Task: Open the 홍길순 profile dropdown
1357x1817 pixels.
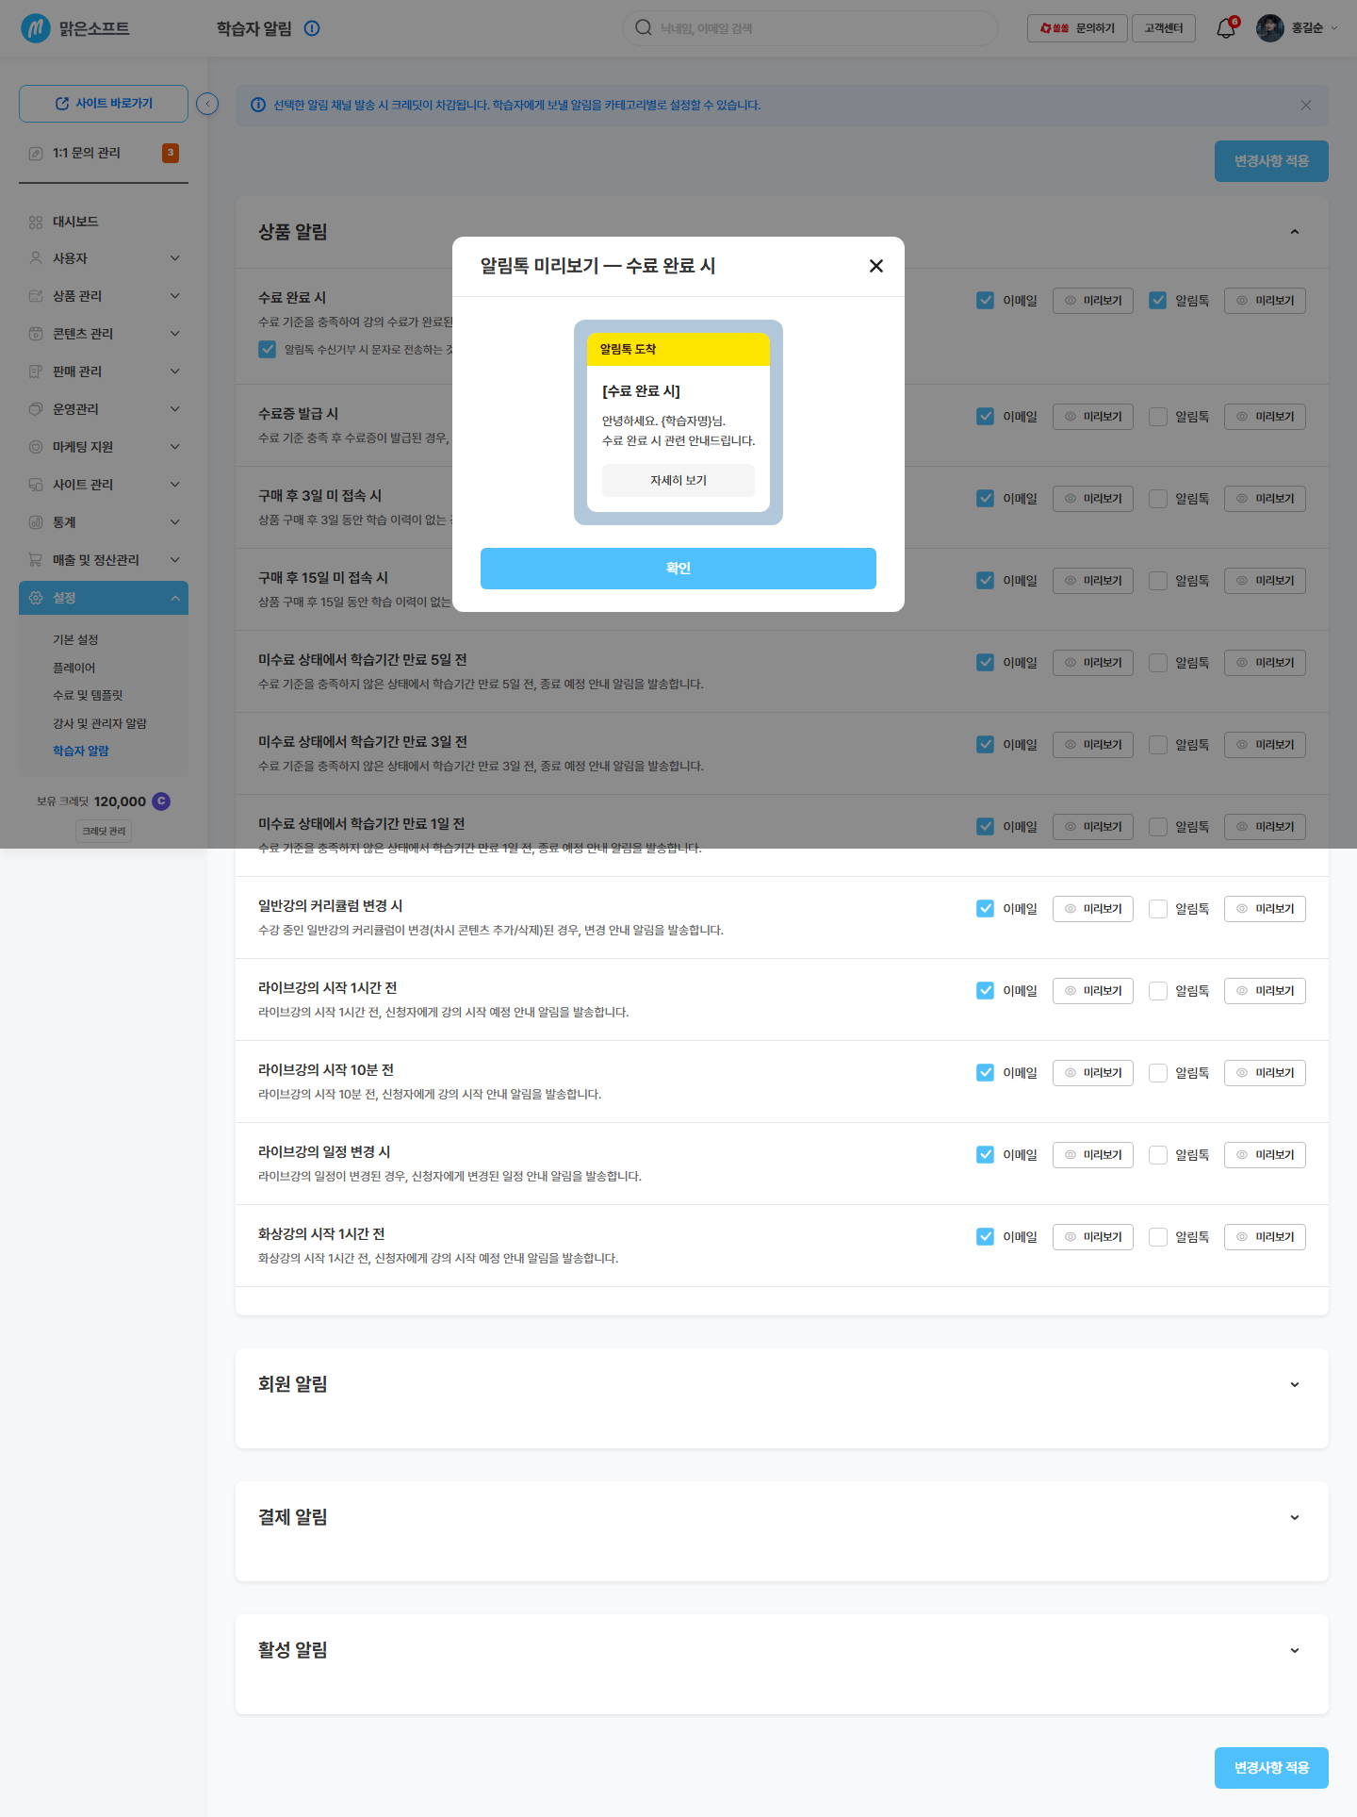Action: pos(1315,28)
